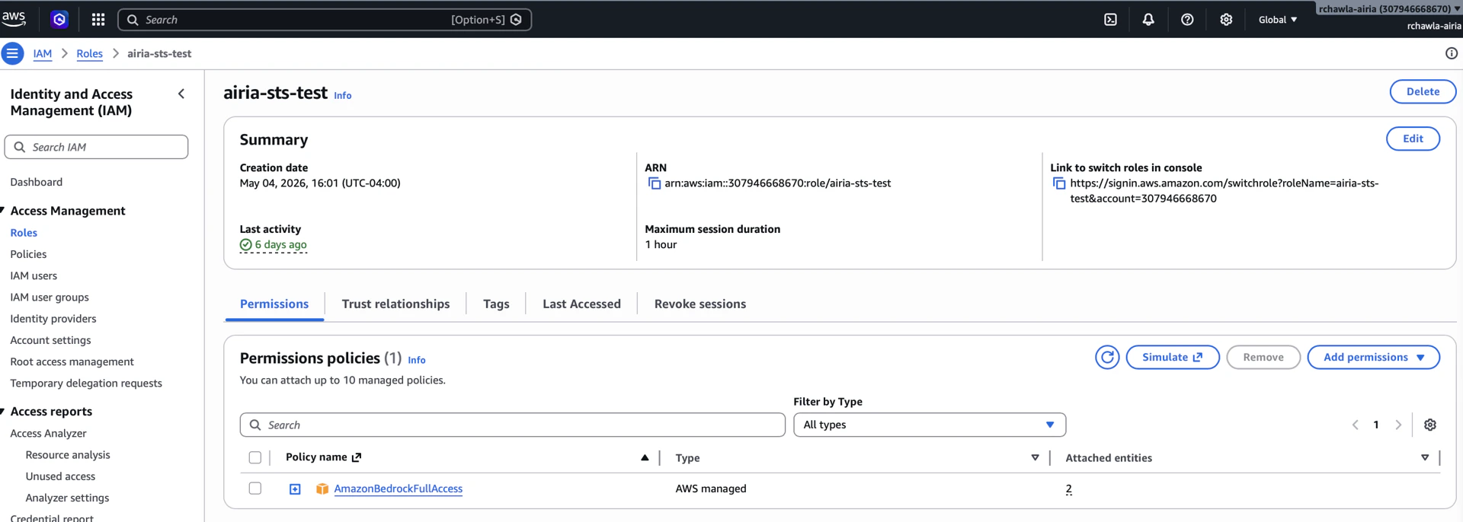Click Info link beside Permissions policies
This screenshot has height=522, width=1463.
click(x=417, y=360)
